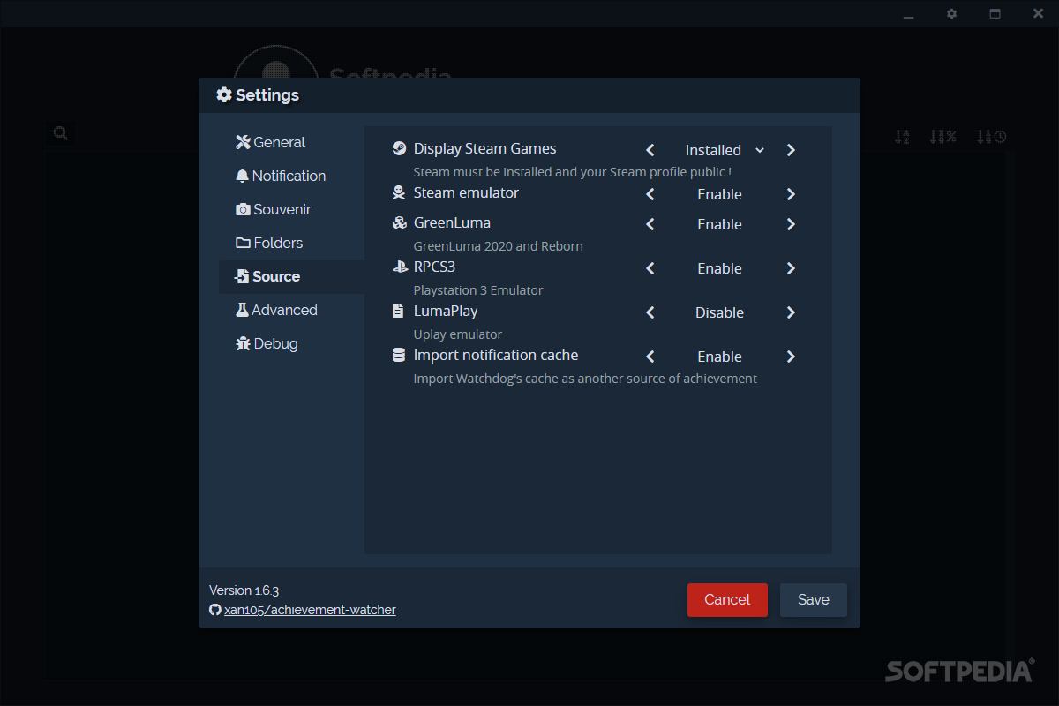Click the skull icon for Steam emulator

click(x=399, y=192)
